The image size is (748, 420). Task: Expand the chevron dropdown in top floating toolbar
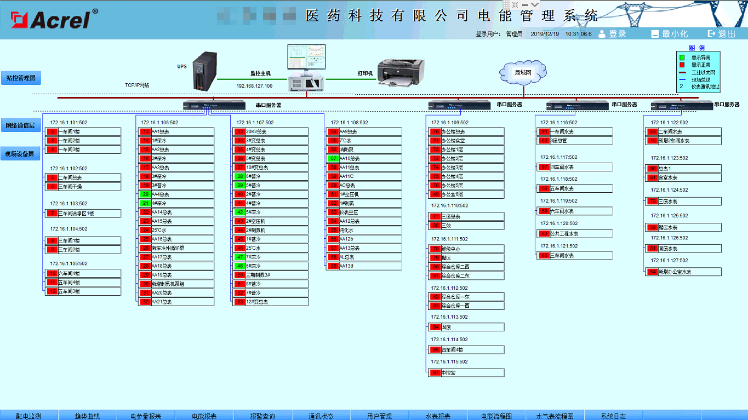click(534, 5)
